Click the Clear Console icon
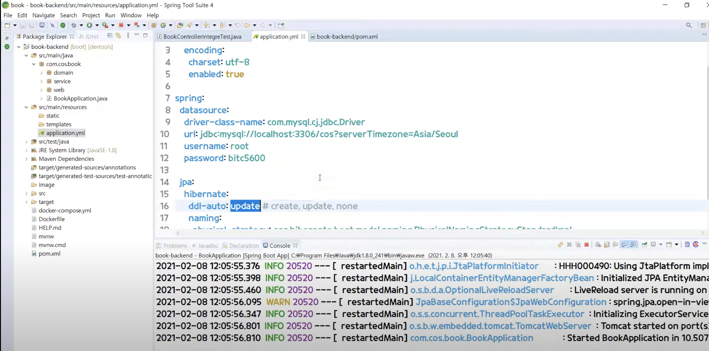 point(598,245)
